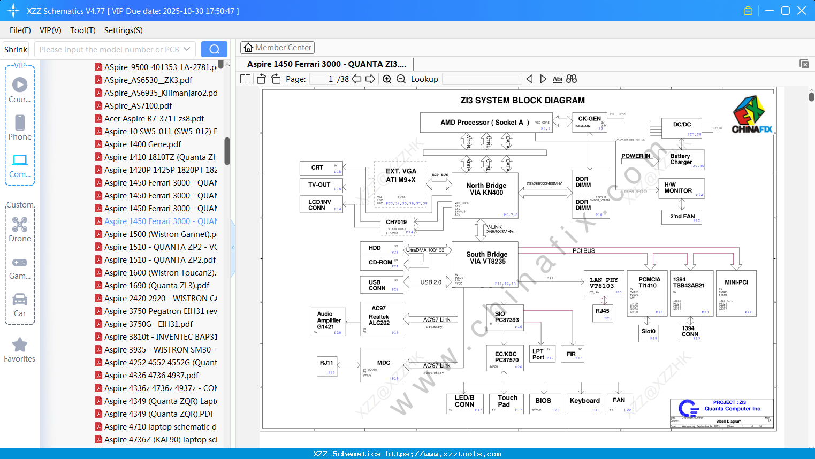Image resolution: width=815 pixels, height=459 pixels.
Task: Open the Car category
Action: coord(20,305)
